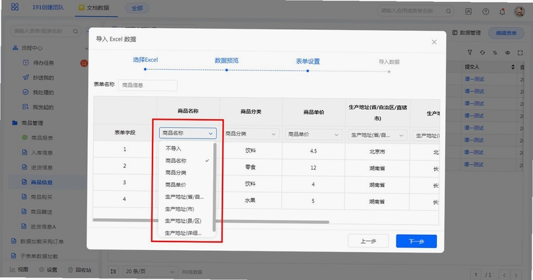
Task: Collapse the 商品管理 folder
Action: 32,123
